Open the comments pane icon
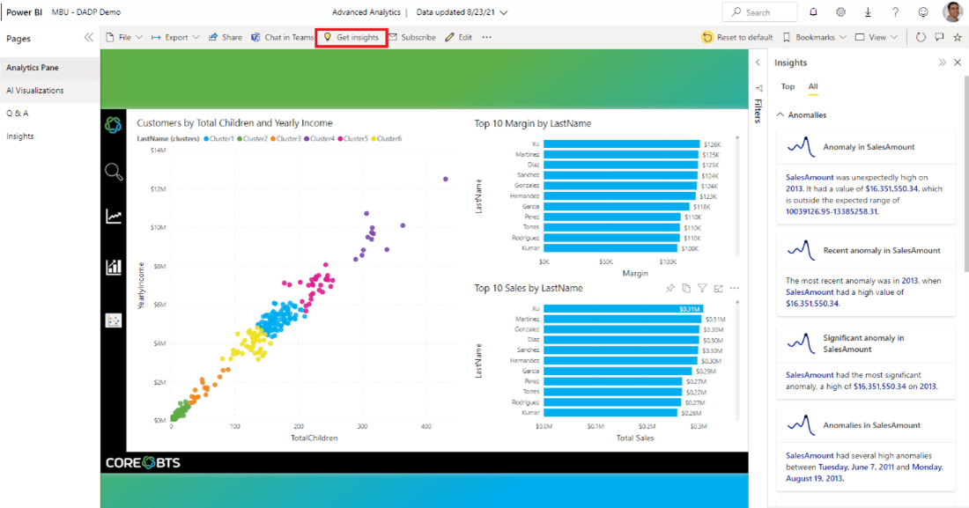The height and width of the screenshot is (508, 969). click(x=939, y=38)
